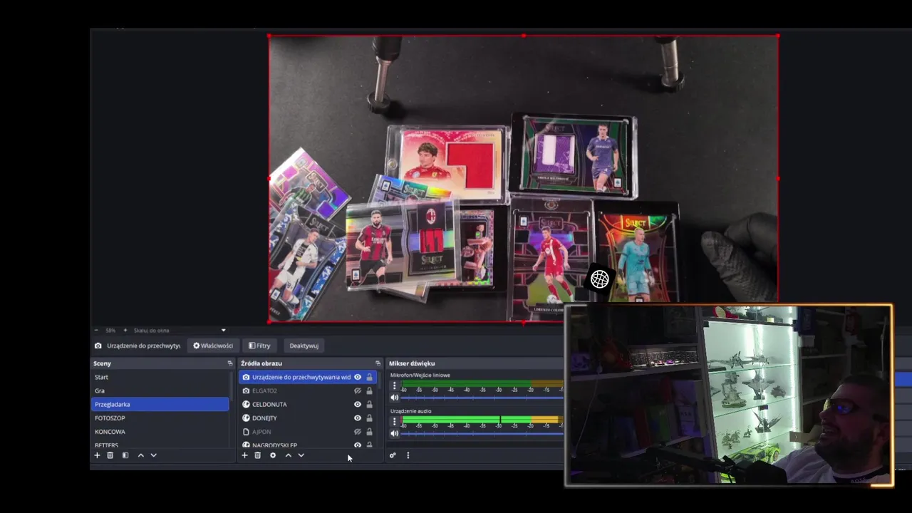Mute Mikrofon/Wejście liniowe speaker icon
The image size is (912, 513).
click(394, 398)
